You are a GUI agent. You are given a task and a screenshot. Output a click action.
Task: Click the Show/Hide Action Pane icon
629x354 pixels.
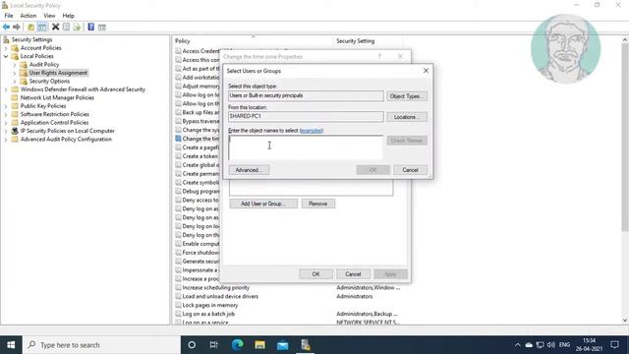102,27
